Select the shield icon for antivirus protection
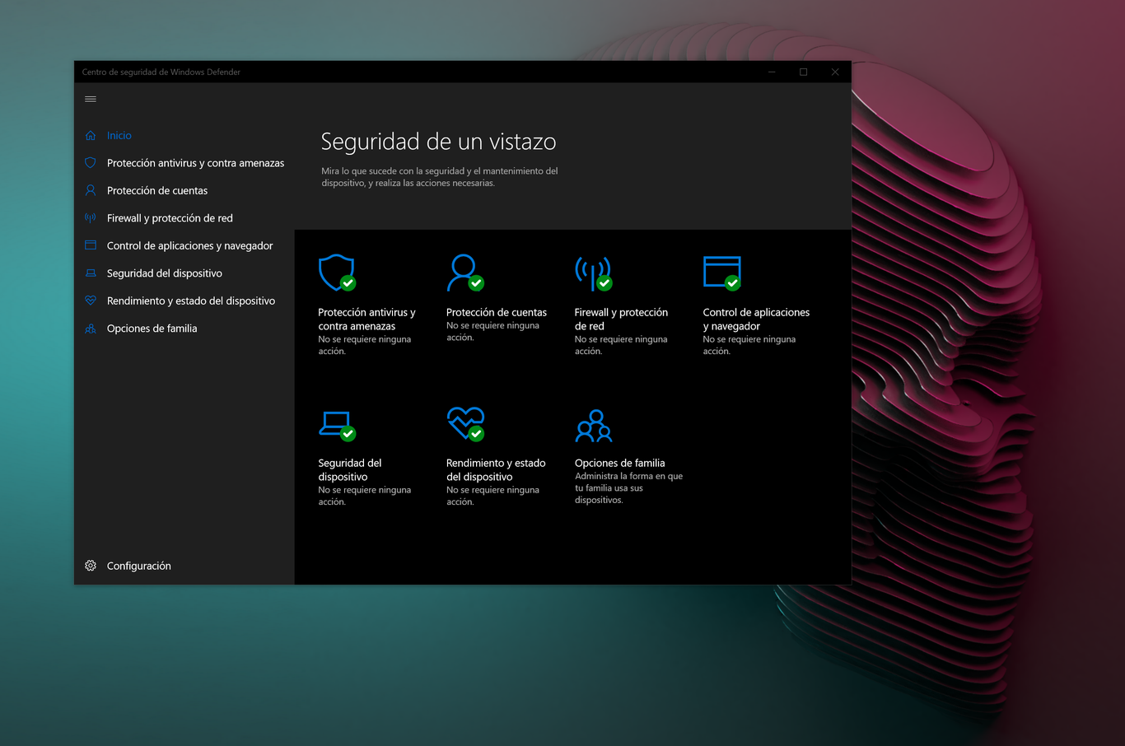1125x746 pixels. (x=336, y=273)
